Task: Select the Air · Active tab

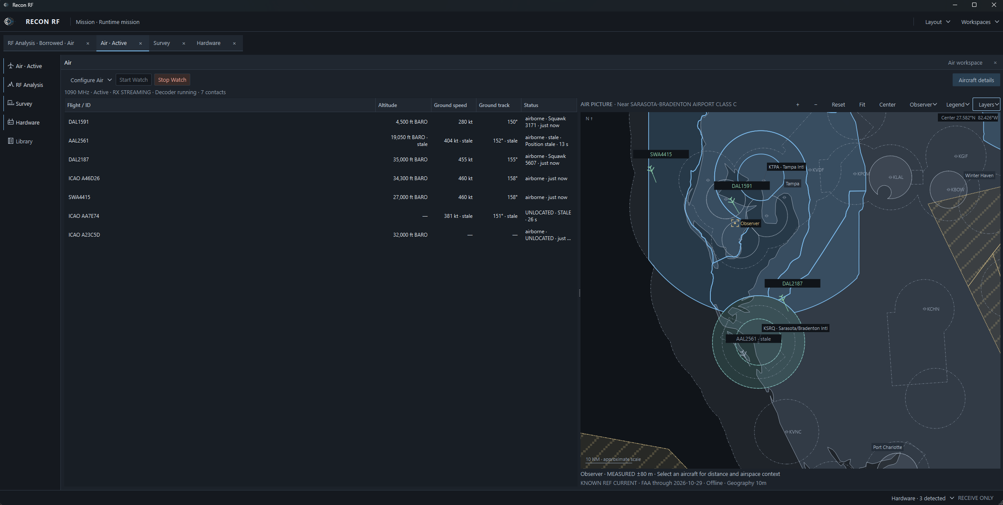Action: pyautogui.click(x=114, y=43)
